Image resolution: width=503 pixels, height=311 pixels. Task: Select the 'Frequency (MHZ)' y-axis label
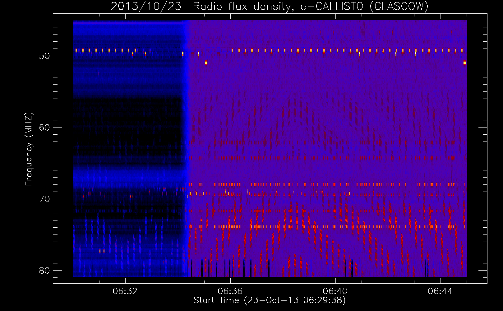coord(28,149)
